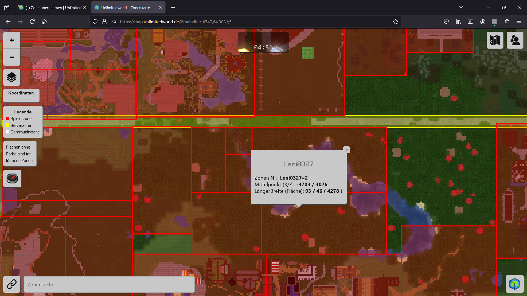Open the compass tool button
Screen dimensions: 527x296
pos(12,178)
